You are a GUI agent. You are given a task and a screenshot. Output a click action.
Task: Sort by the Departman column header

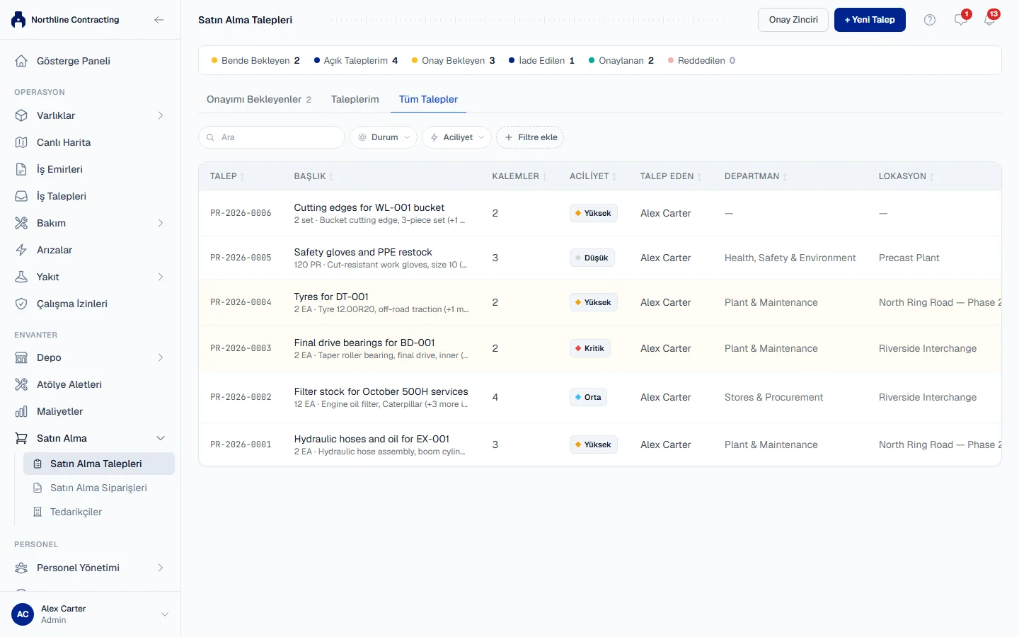[x=756, y=176]
